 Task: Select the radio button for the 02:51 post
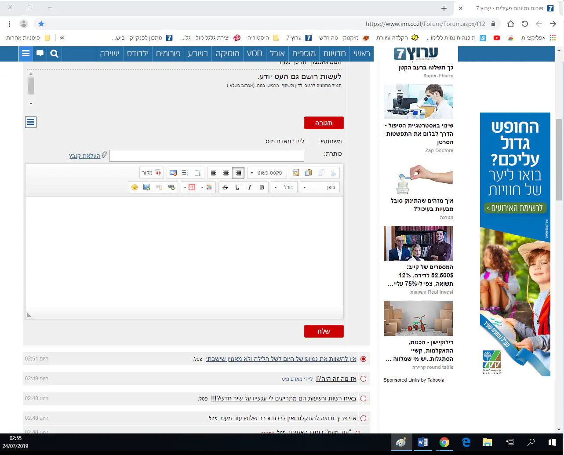[x=363, y=359]
